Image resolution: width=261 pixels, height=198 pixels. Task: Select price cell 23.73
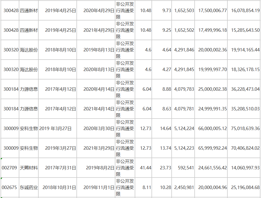coord(162,168)
